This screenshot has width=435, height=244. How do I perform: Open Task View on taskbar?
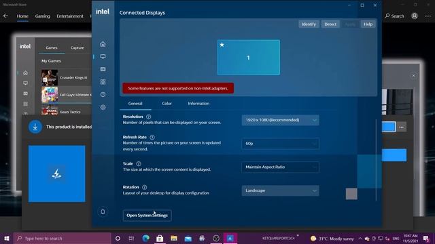(x=131, y=238)
